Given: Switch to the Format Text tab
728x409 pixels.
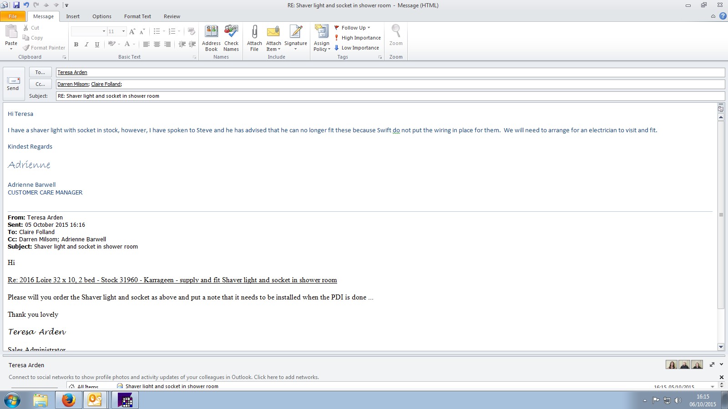Looking at the screenshot, I should coord(137,16).
